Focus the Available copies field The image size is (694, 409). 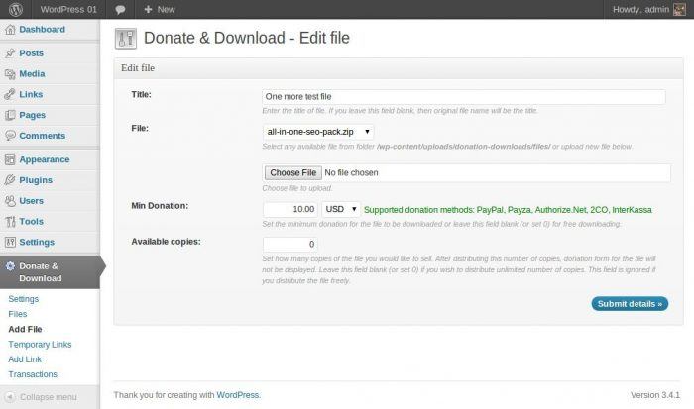pos(289,244)
